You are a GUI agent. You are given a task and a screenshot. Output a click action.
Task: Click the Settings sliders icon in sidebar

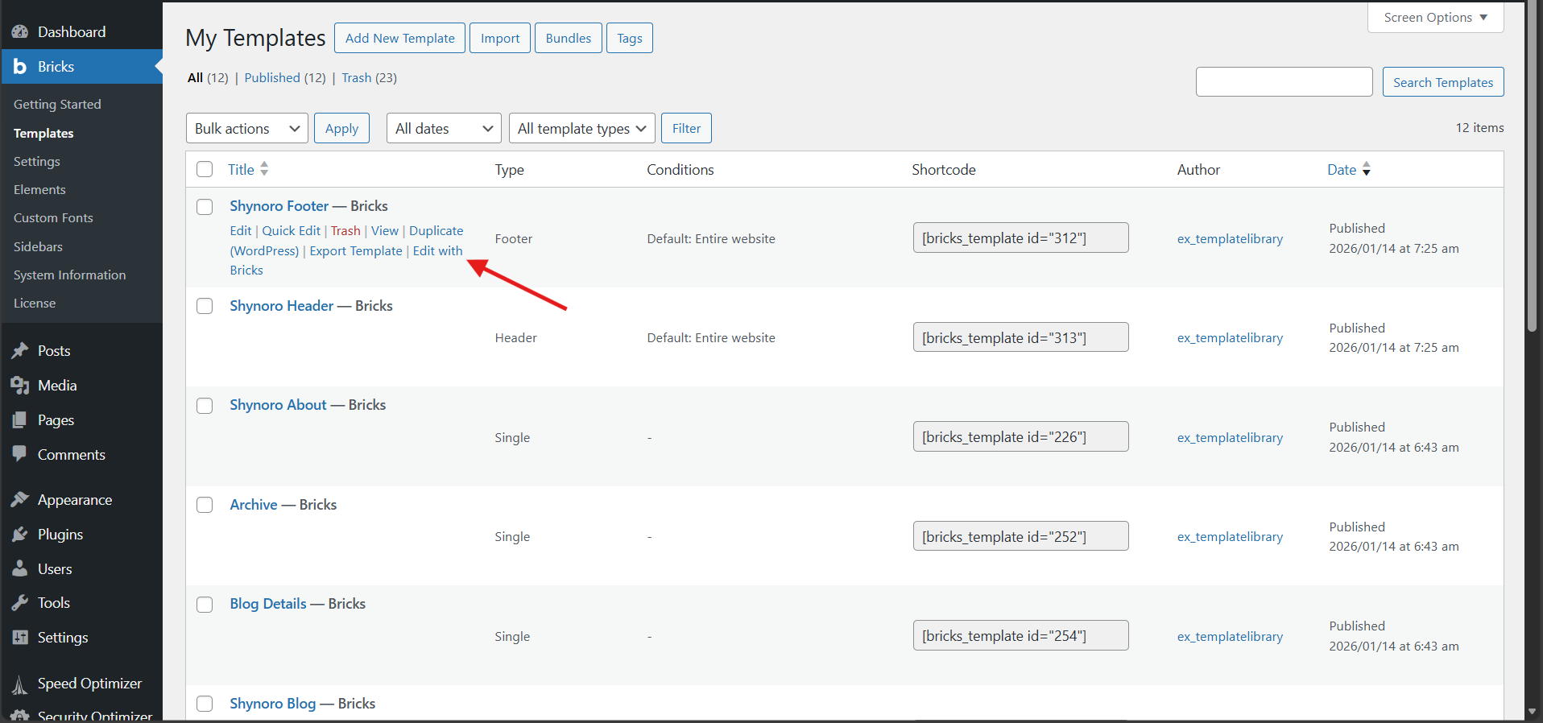point(20,638)
